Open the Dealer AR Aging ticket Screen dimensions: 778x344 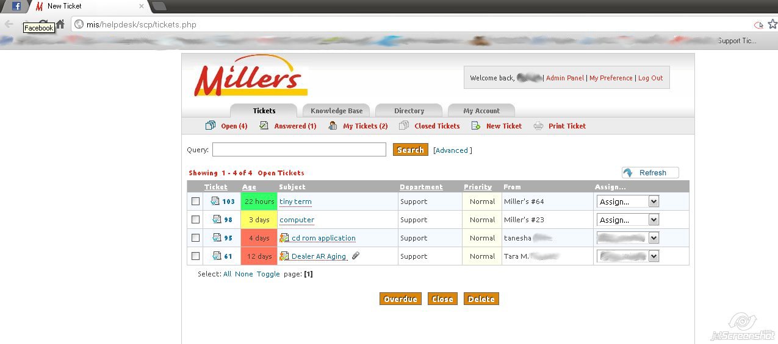[x=319, y=256]
